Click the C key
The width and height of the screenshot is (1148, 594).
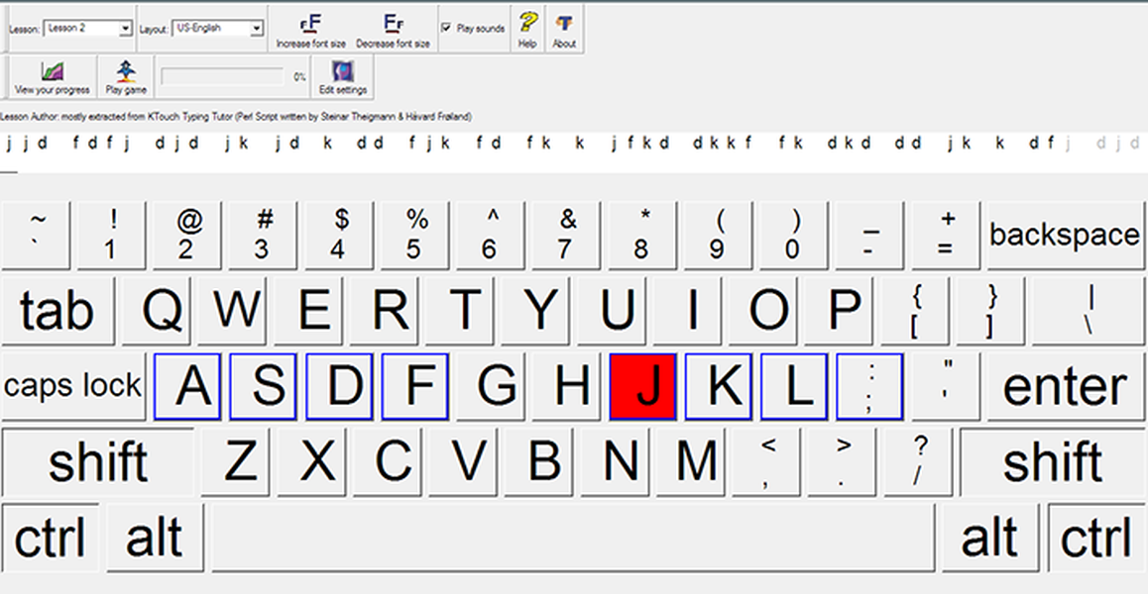tap(388, 462)
